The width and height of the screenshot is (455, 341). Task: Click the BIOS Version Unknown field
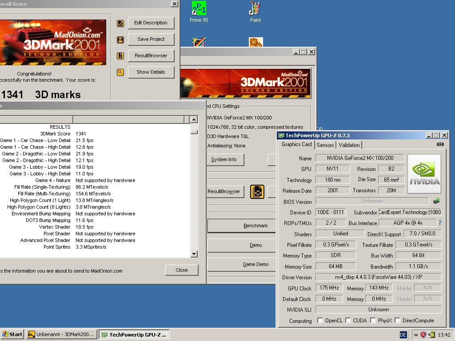(372, 201)
